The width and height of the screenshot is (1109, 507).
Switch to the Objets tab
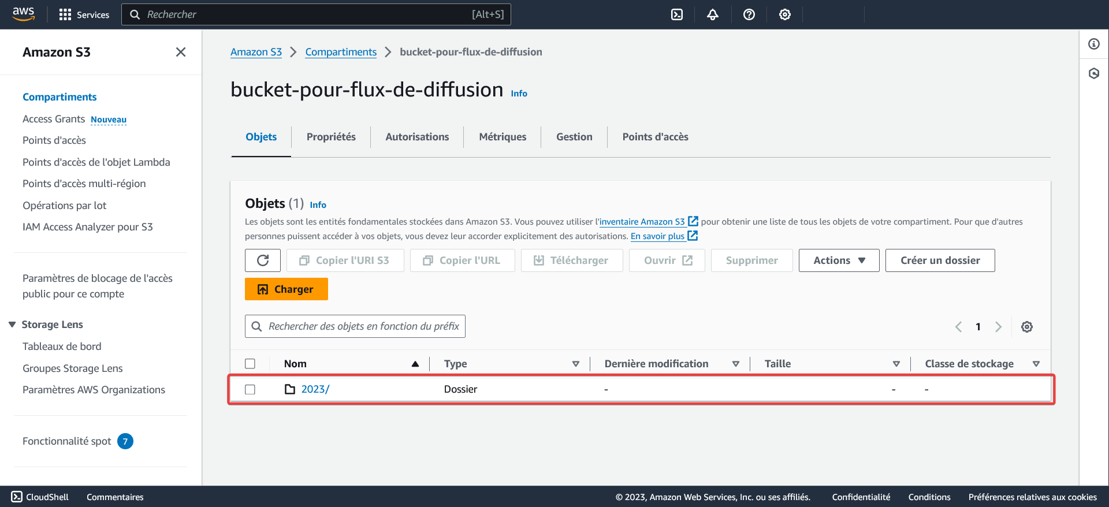point(261,137)
